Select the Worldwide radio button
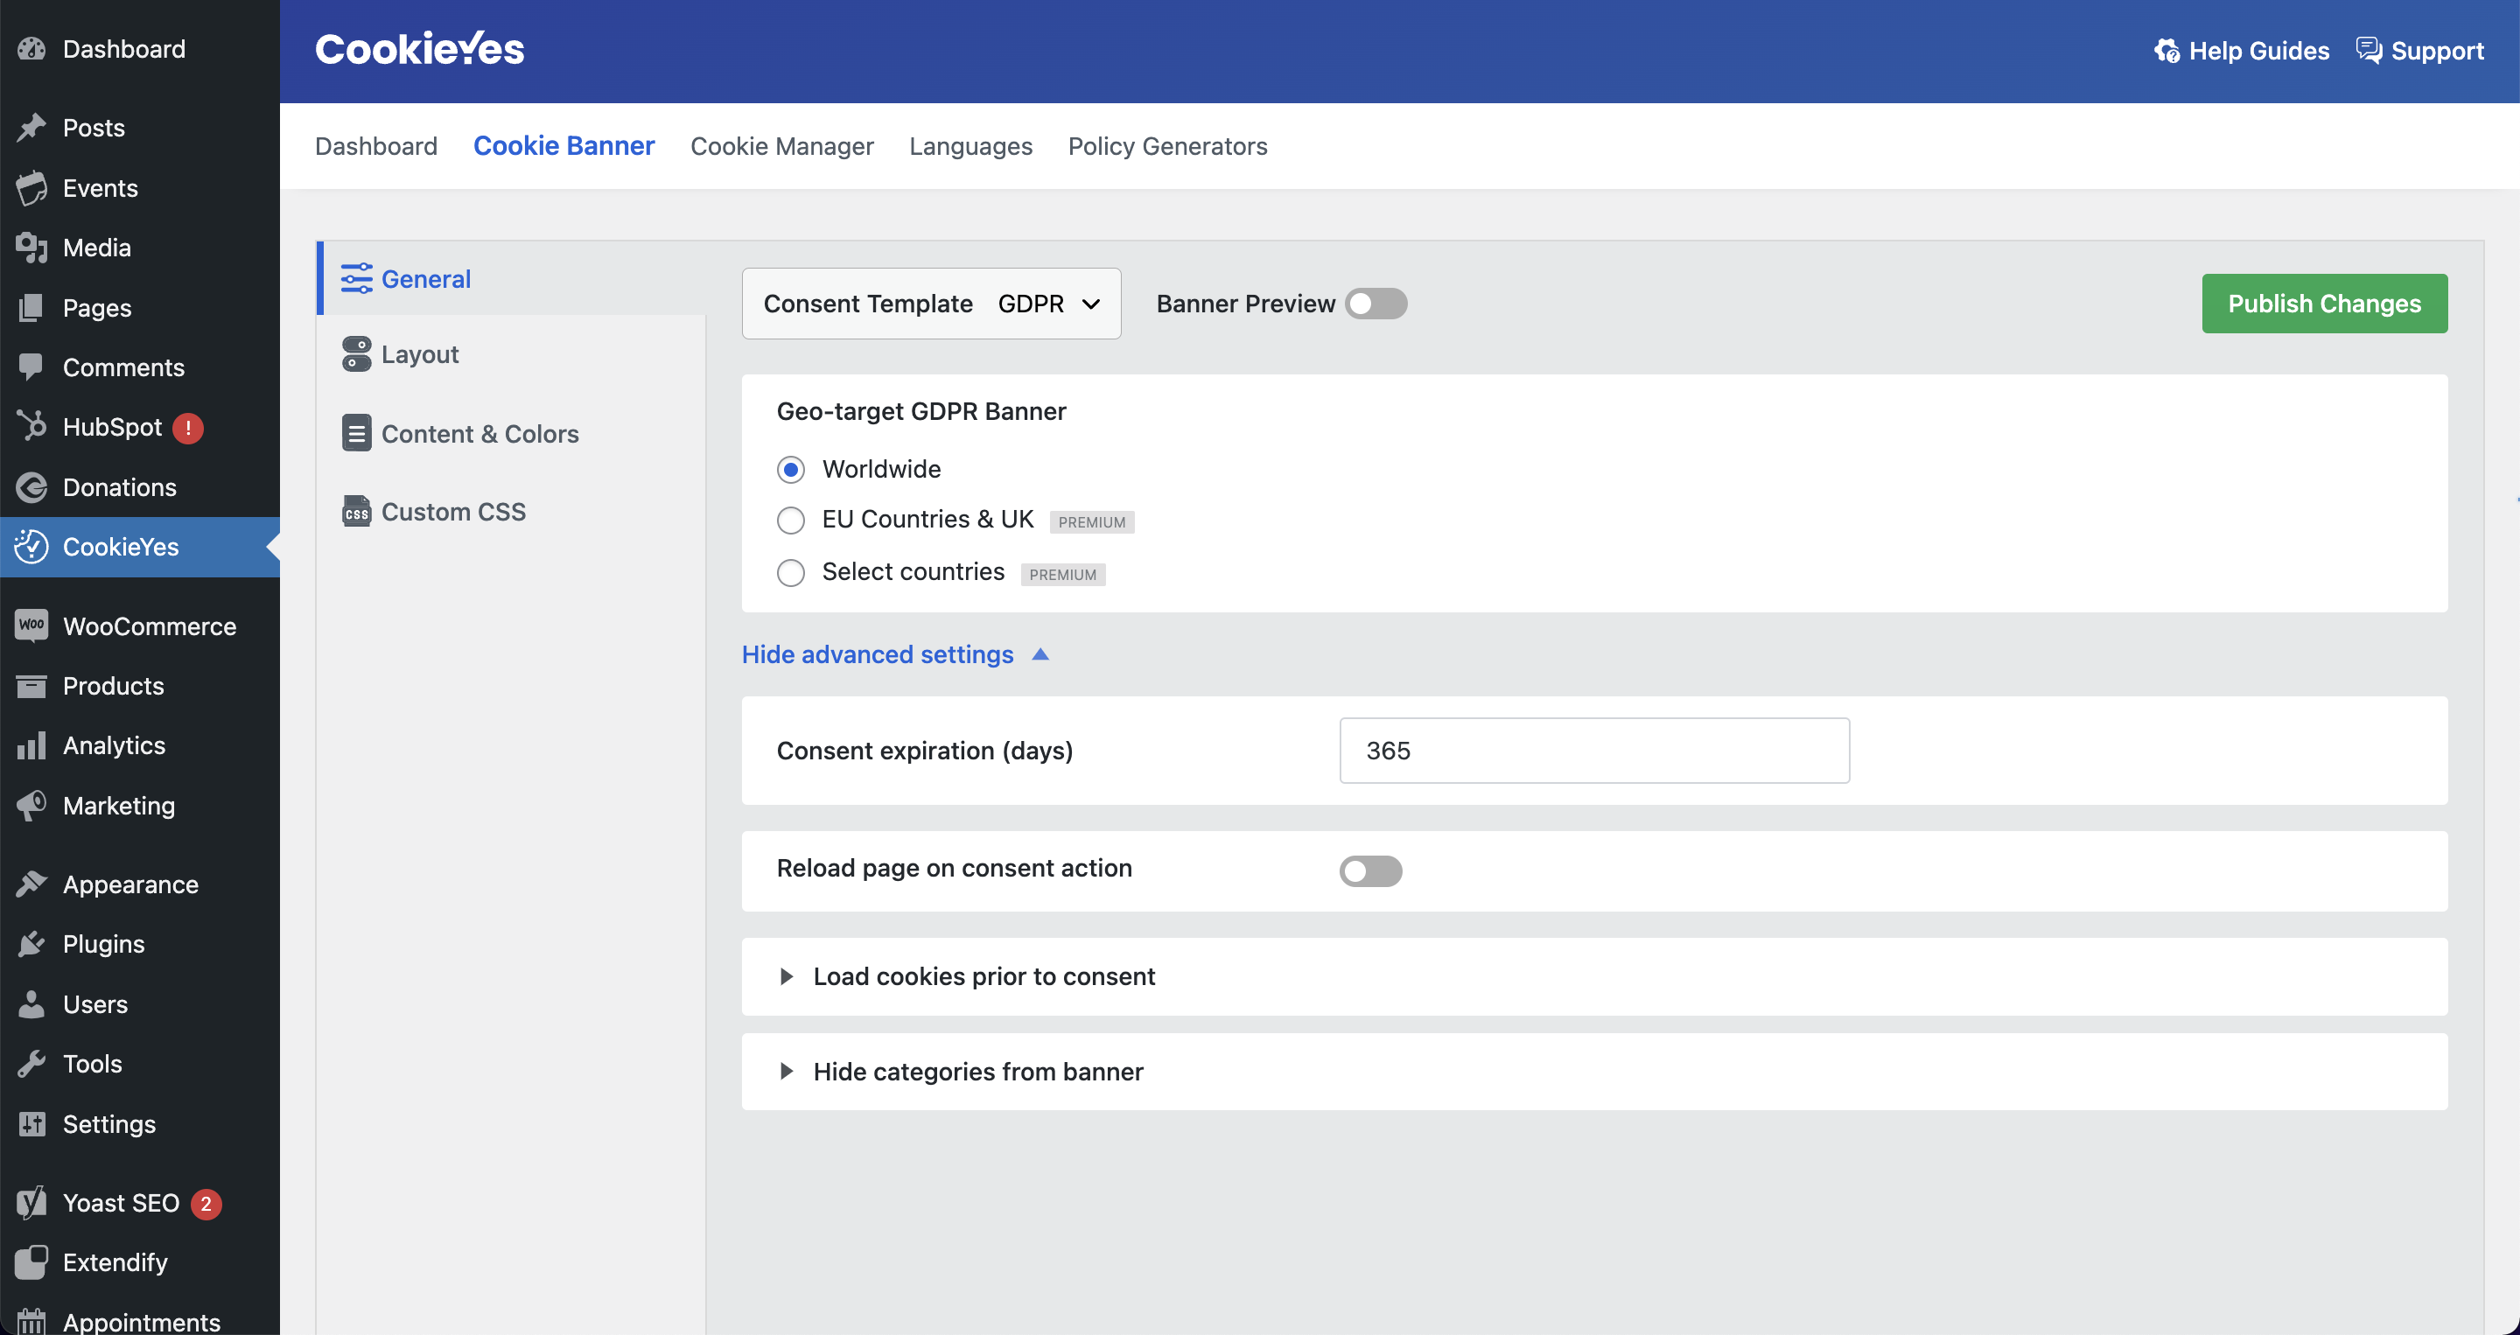The image size is (2520, 1335). coord(790,468)
